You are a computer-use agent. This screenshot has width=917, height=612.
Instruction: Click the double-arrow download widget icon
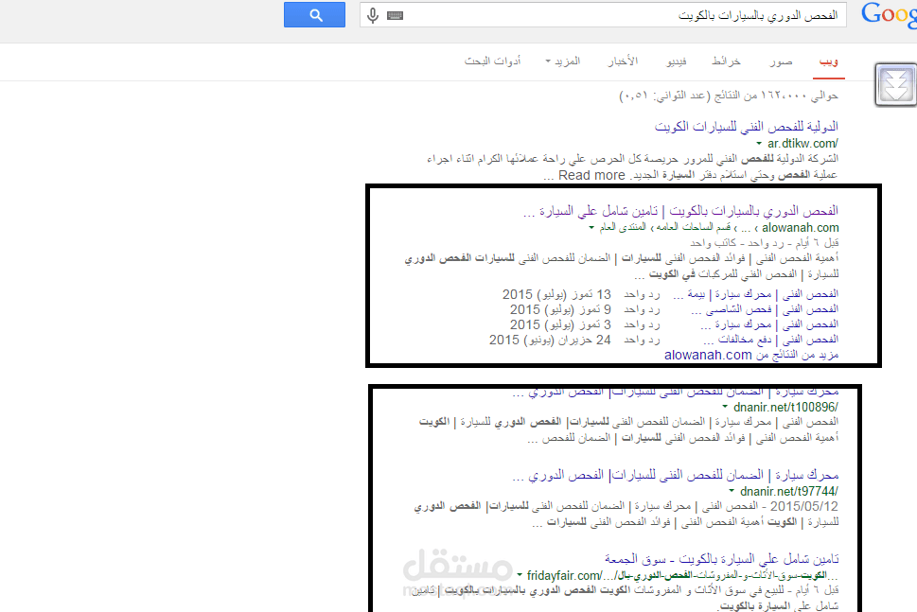coord(895,85)
